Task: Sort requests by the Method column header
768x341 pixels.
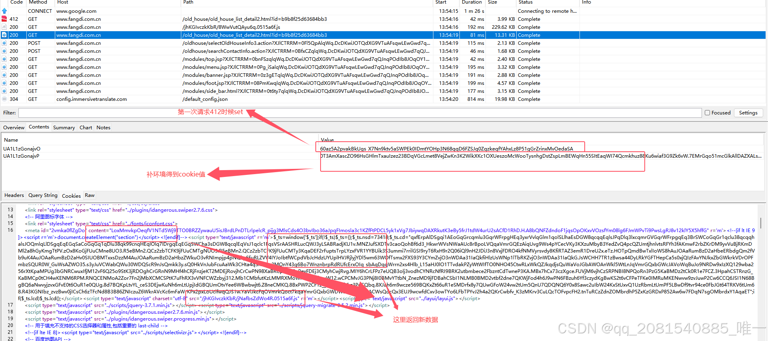Action: pos(38,2)
